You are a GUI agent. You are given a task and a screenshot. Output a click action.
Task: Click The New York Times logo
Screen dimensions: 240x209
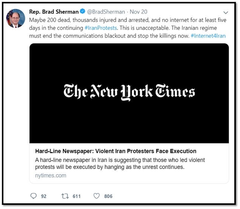click(x=129, y=92)
